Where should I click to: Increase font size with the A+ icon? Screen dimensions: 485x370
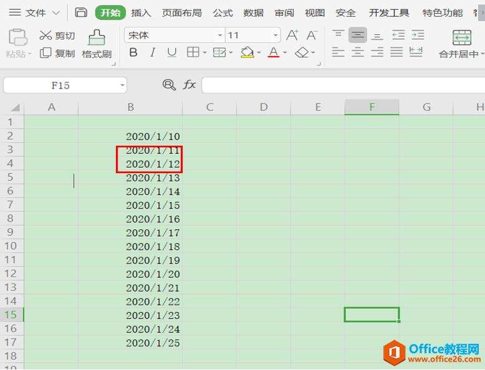[x=292, y=36]
